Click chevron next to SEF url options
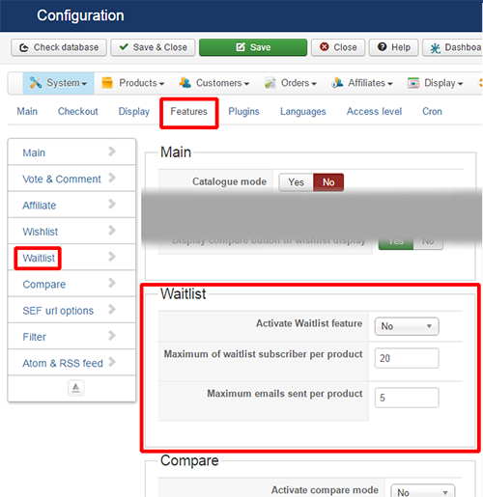Viewport: 483px width, 497px height. coord(112,310)
